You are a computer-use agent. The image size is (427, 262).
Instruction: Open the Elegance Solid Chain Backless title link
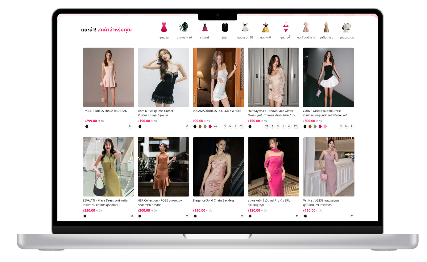coord(213,200)
